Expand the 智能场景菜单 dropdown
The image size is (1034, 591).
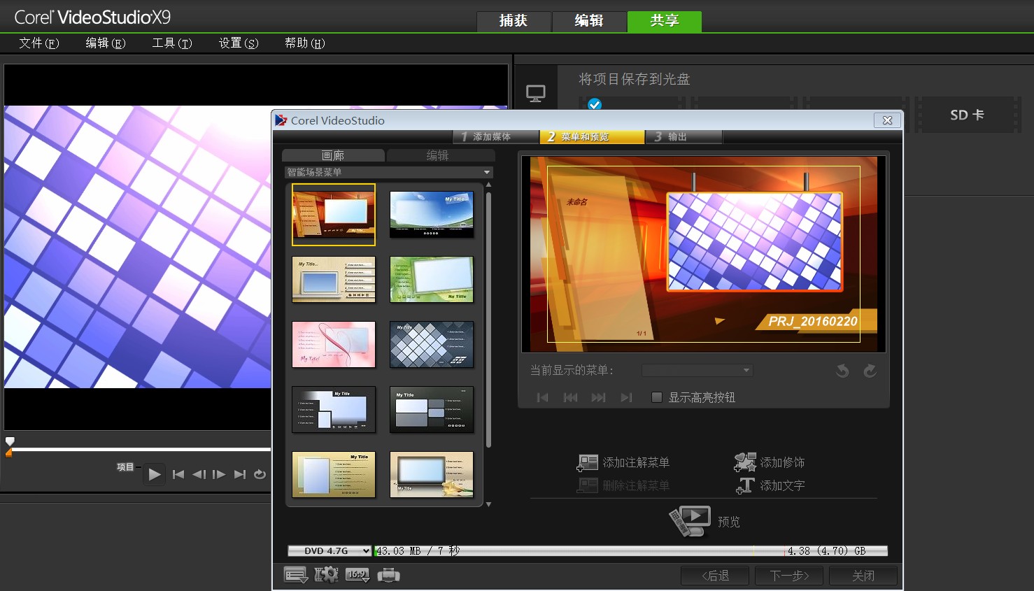pyautogui.click(x=389, y=172)
